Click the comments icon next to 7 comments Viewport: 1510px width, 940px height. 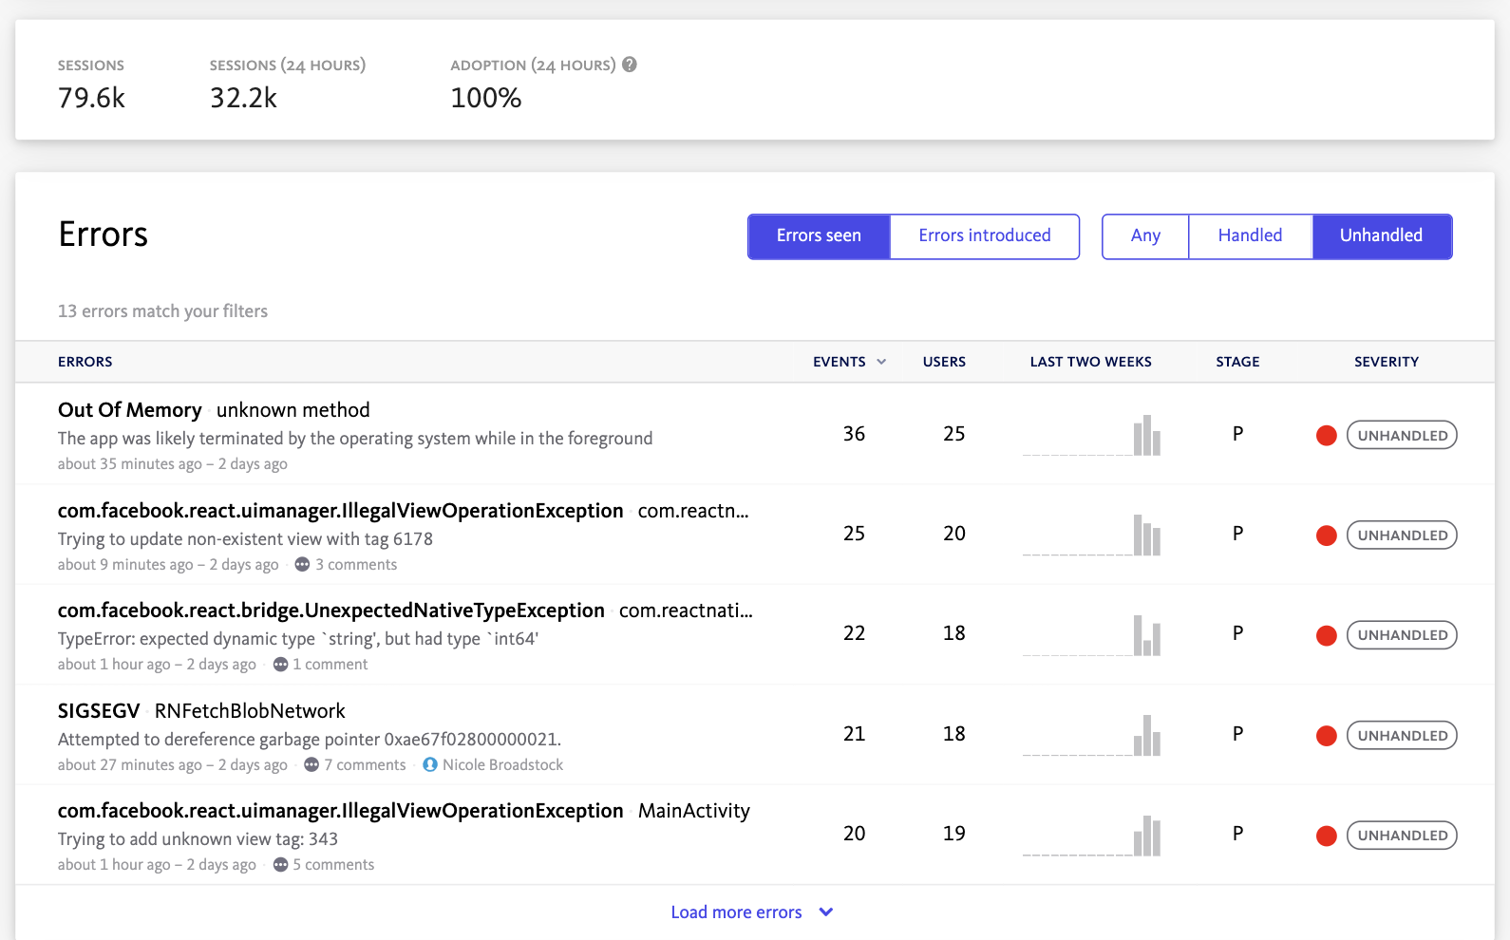pos(311,764)
